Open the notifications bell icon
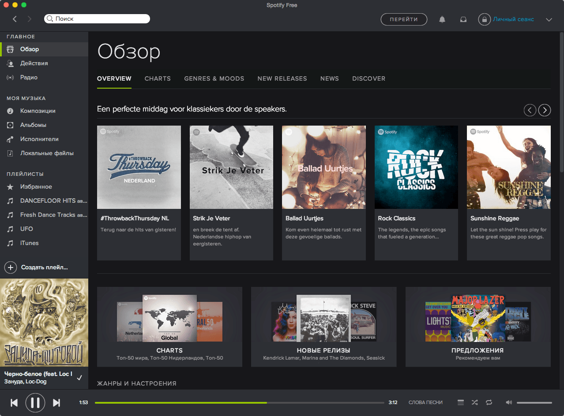The height and width of the screenshot is (416, 564). click(442, 19)
